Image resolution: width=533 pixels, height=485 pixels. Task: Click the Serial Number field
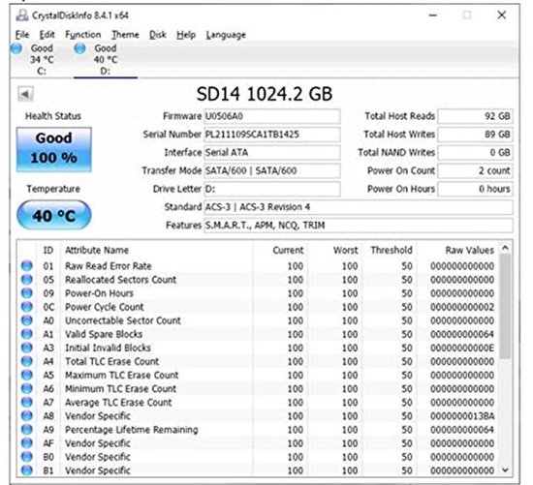(272, 135)
